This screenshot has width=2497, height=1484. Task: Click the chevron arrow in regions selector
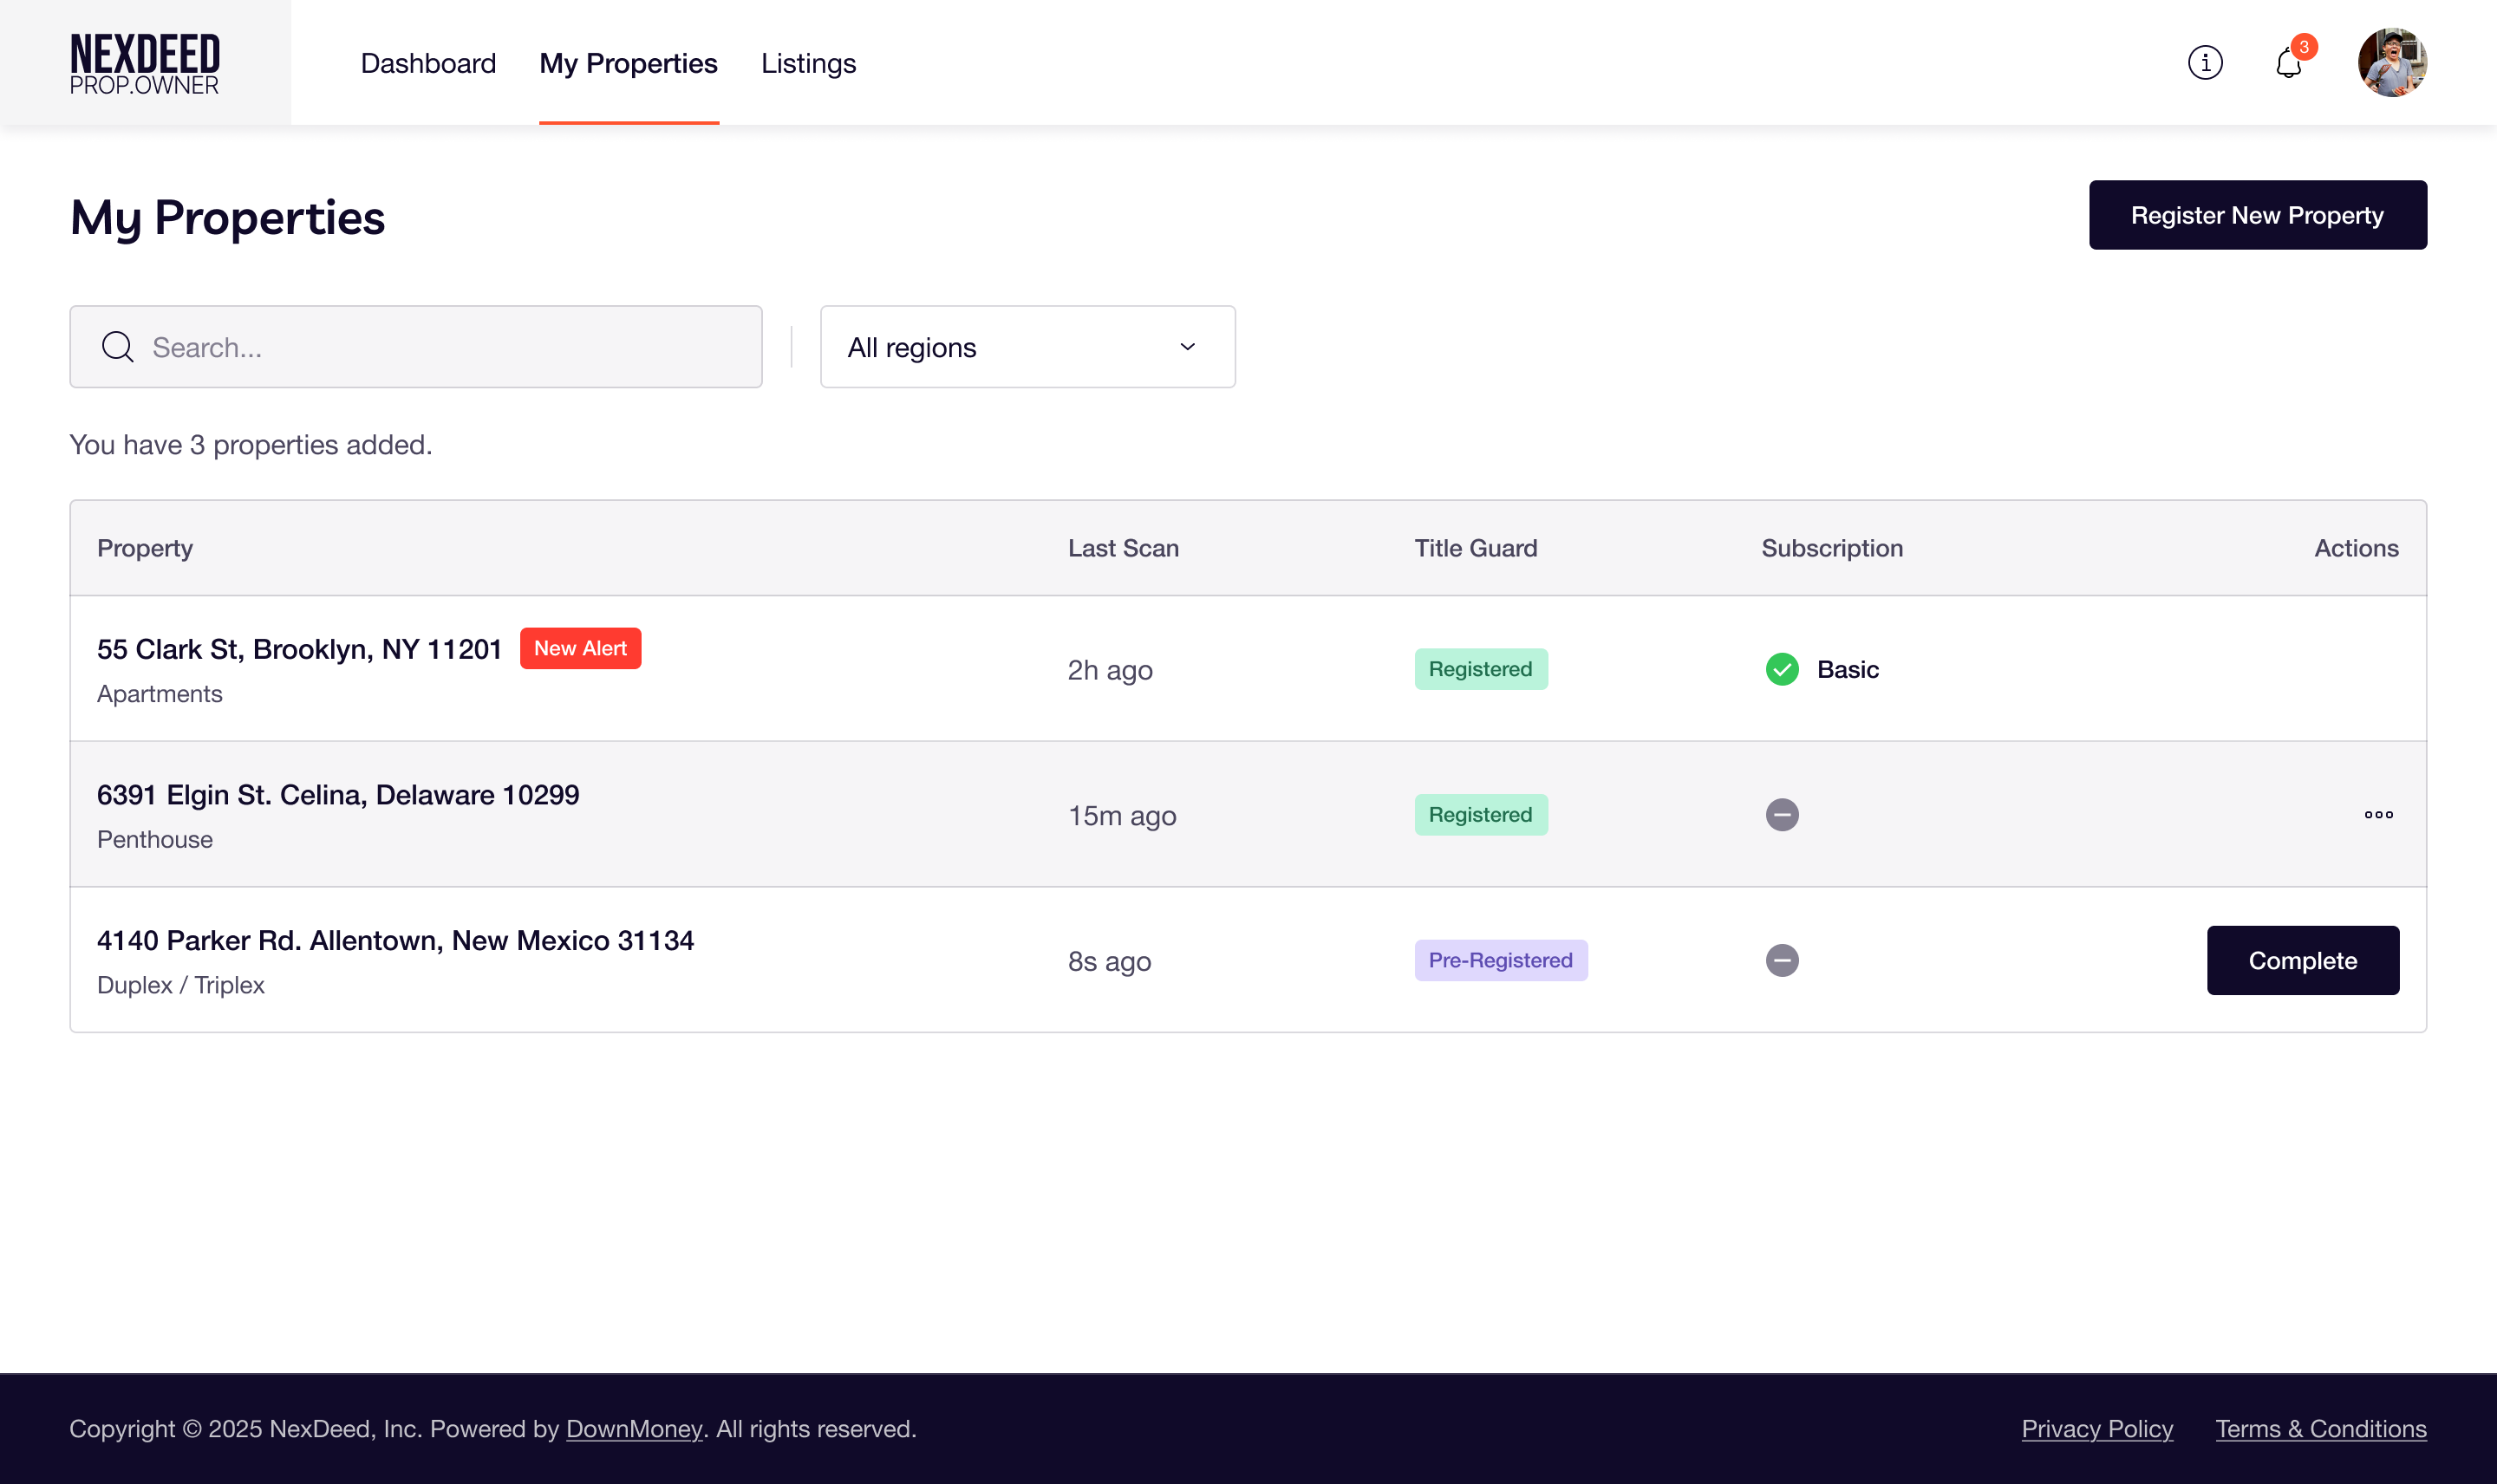tap(1187, 347)
